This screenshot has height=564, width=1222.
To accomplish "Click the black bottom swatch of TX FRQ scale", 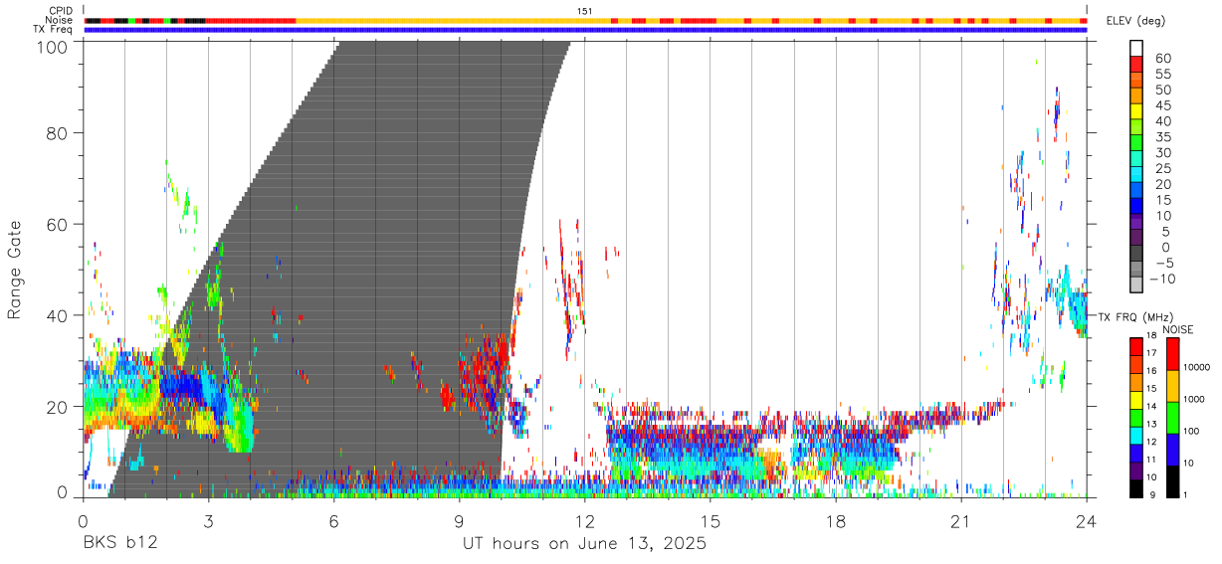I will click(x=1136, y=488).
